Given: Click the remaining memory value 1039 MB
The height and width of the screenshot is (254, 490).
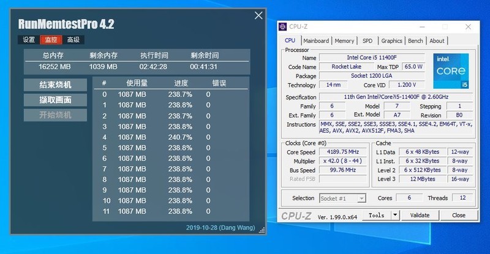Looking at the screenshot, I should [x=103, y=67].
